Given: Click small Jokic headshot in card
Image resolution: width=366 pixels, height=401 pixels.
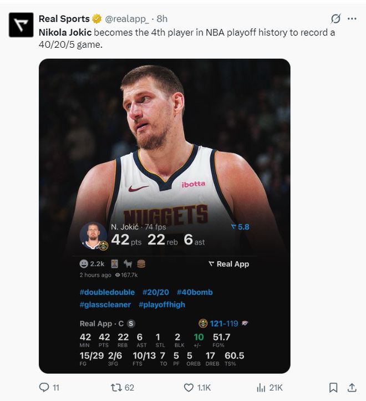Looking at the screenshot, I should (x=93, y=236).
